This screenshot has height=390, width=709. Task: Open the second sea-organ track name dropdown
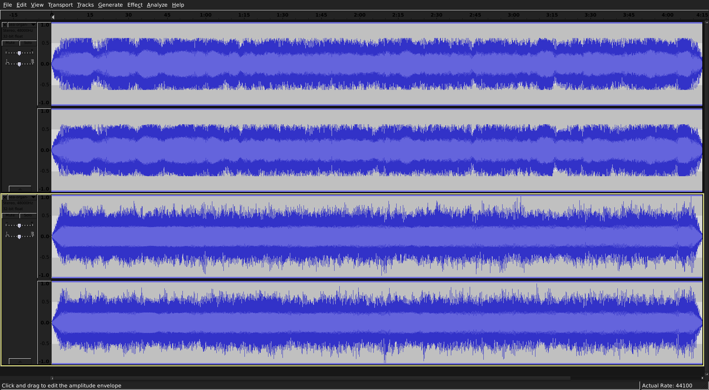tap(22, 197)
